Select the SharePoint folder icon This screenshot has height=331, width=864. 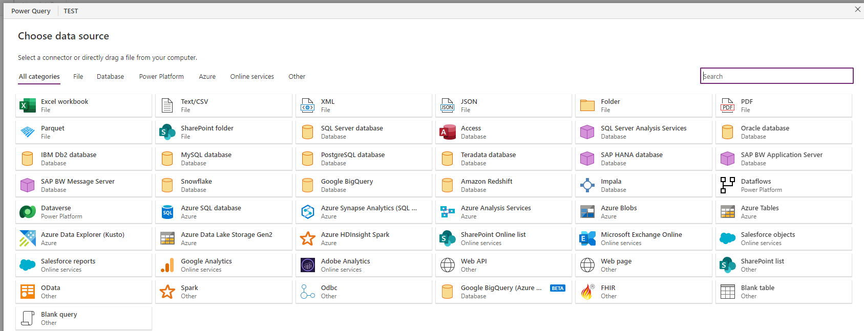click(167, 132)
